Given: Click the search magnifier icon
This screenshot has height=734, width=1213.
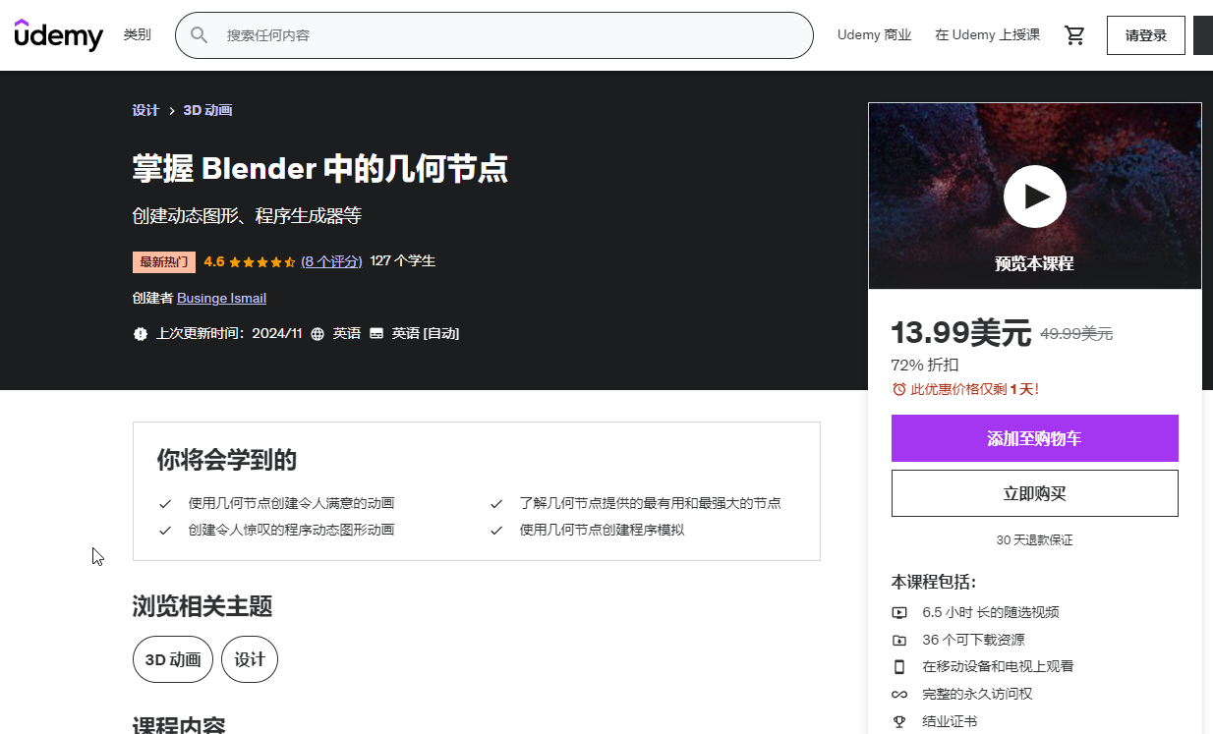Looking at the screenshot, I should point(200,35).
